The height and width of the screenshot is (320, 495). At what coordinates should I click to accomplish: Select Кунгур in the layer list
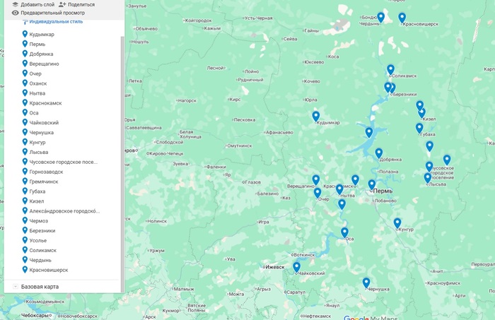point(37,142)
